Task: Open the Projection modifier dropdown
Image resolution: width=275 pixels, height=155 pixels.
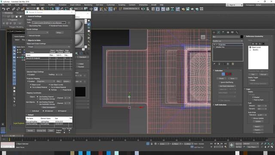Action: click(x=46, y=81)
